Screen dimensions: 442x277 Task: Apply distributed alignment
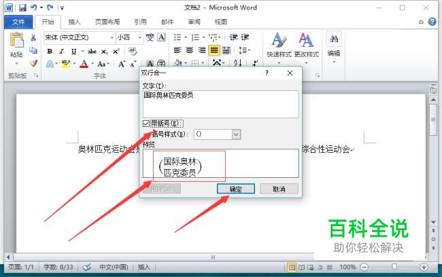click(226, 50)
